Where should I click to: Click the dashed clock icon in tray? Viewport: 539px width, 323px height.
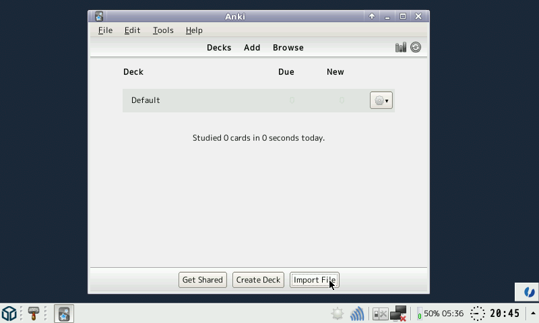[477, 314]
